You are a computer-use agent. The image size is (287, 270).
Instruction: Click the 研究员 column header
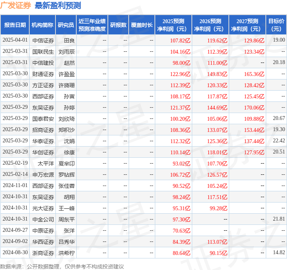[x=66, y=25]
